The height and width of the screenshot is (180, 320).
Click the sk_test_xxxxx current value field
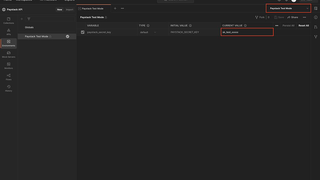click(x=247, y=32)
